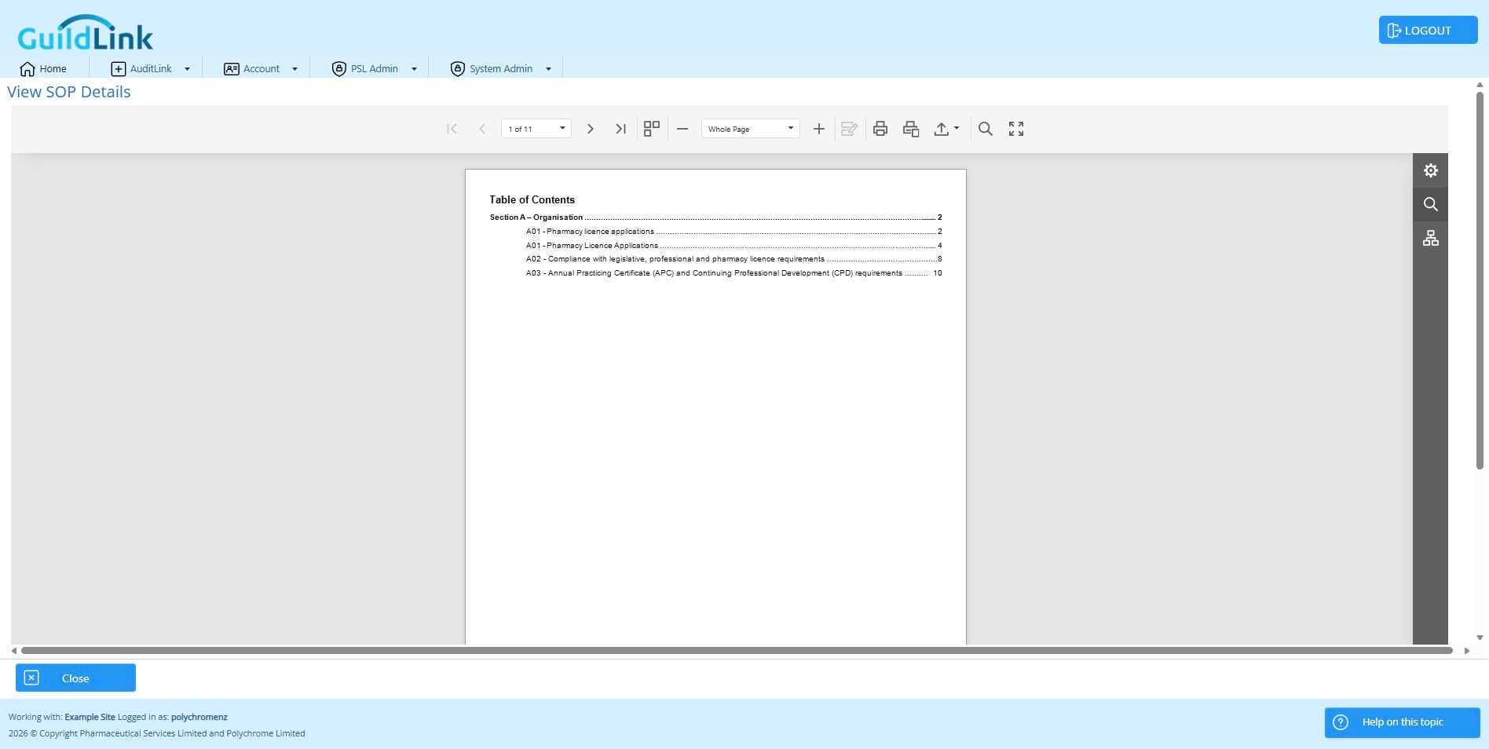Zoom in with the plus icon
Screen dimensions: 1489x749
[x=818, y=129]
